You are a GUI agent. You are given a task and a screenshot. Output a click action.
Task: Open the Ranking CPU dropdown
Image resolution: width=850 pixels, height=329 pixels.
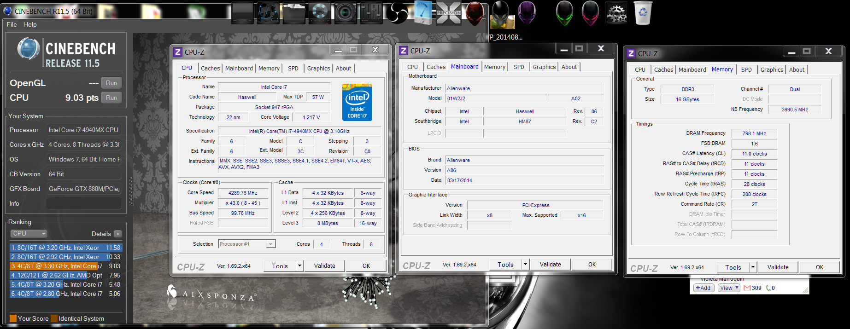click(x=29, y=233)
